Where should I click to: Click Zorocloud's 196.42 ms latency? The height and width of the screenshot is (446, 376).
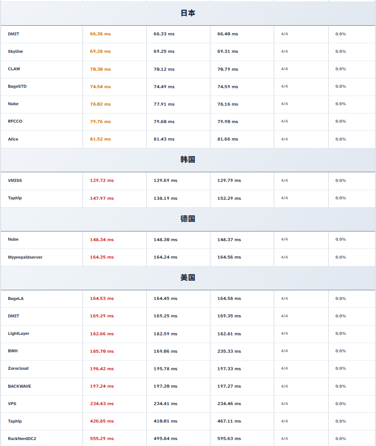click(x=102, y=368)
